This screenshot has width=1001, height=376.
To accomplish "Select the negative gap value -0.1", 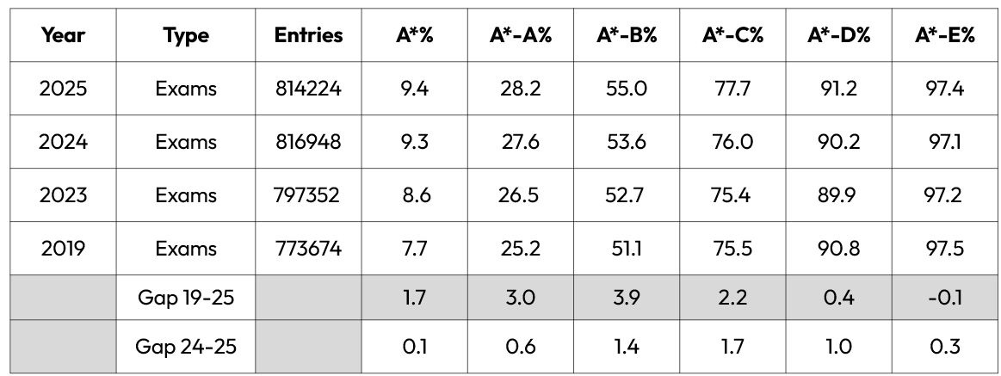I will pos(945,299).
